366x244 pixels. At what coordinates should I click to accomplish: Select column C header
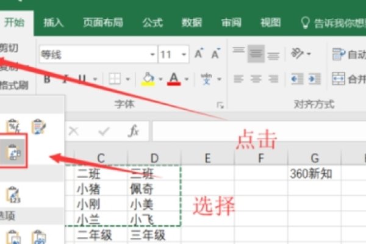click(101, 158)
